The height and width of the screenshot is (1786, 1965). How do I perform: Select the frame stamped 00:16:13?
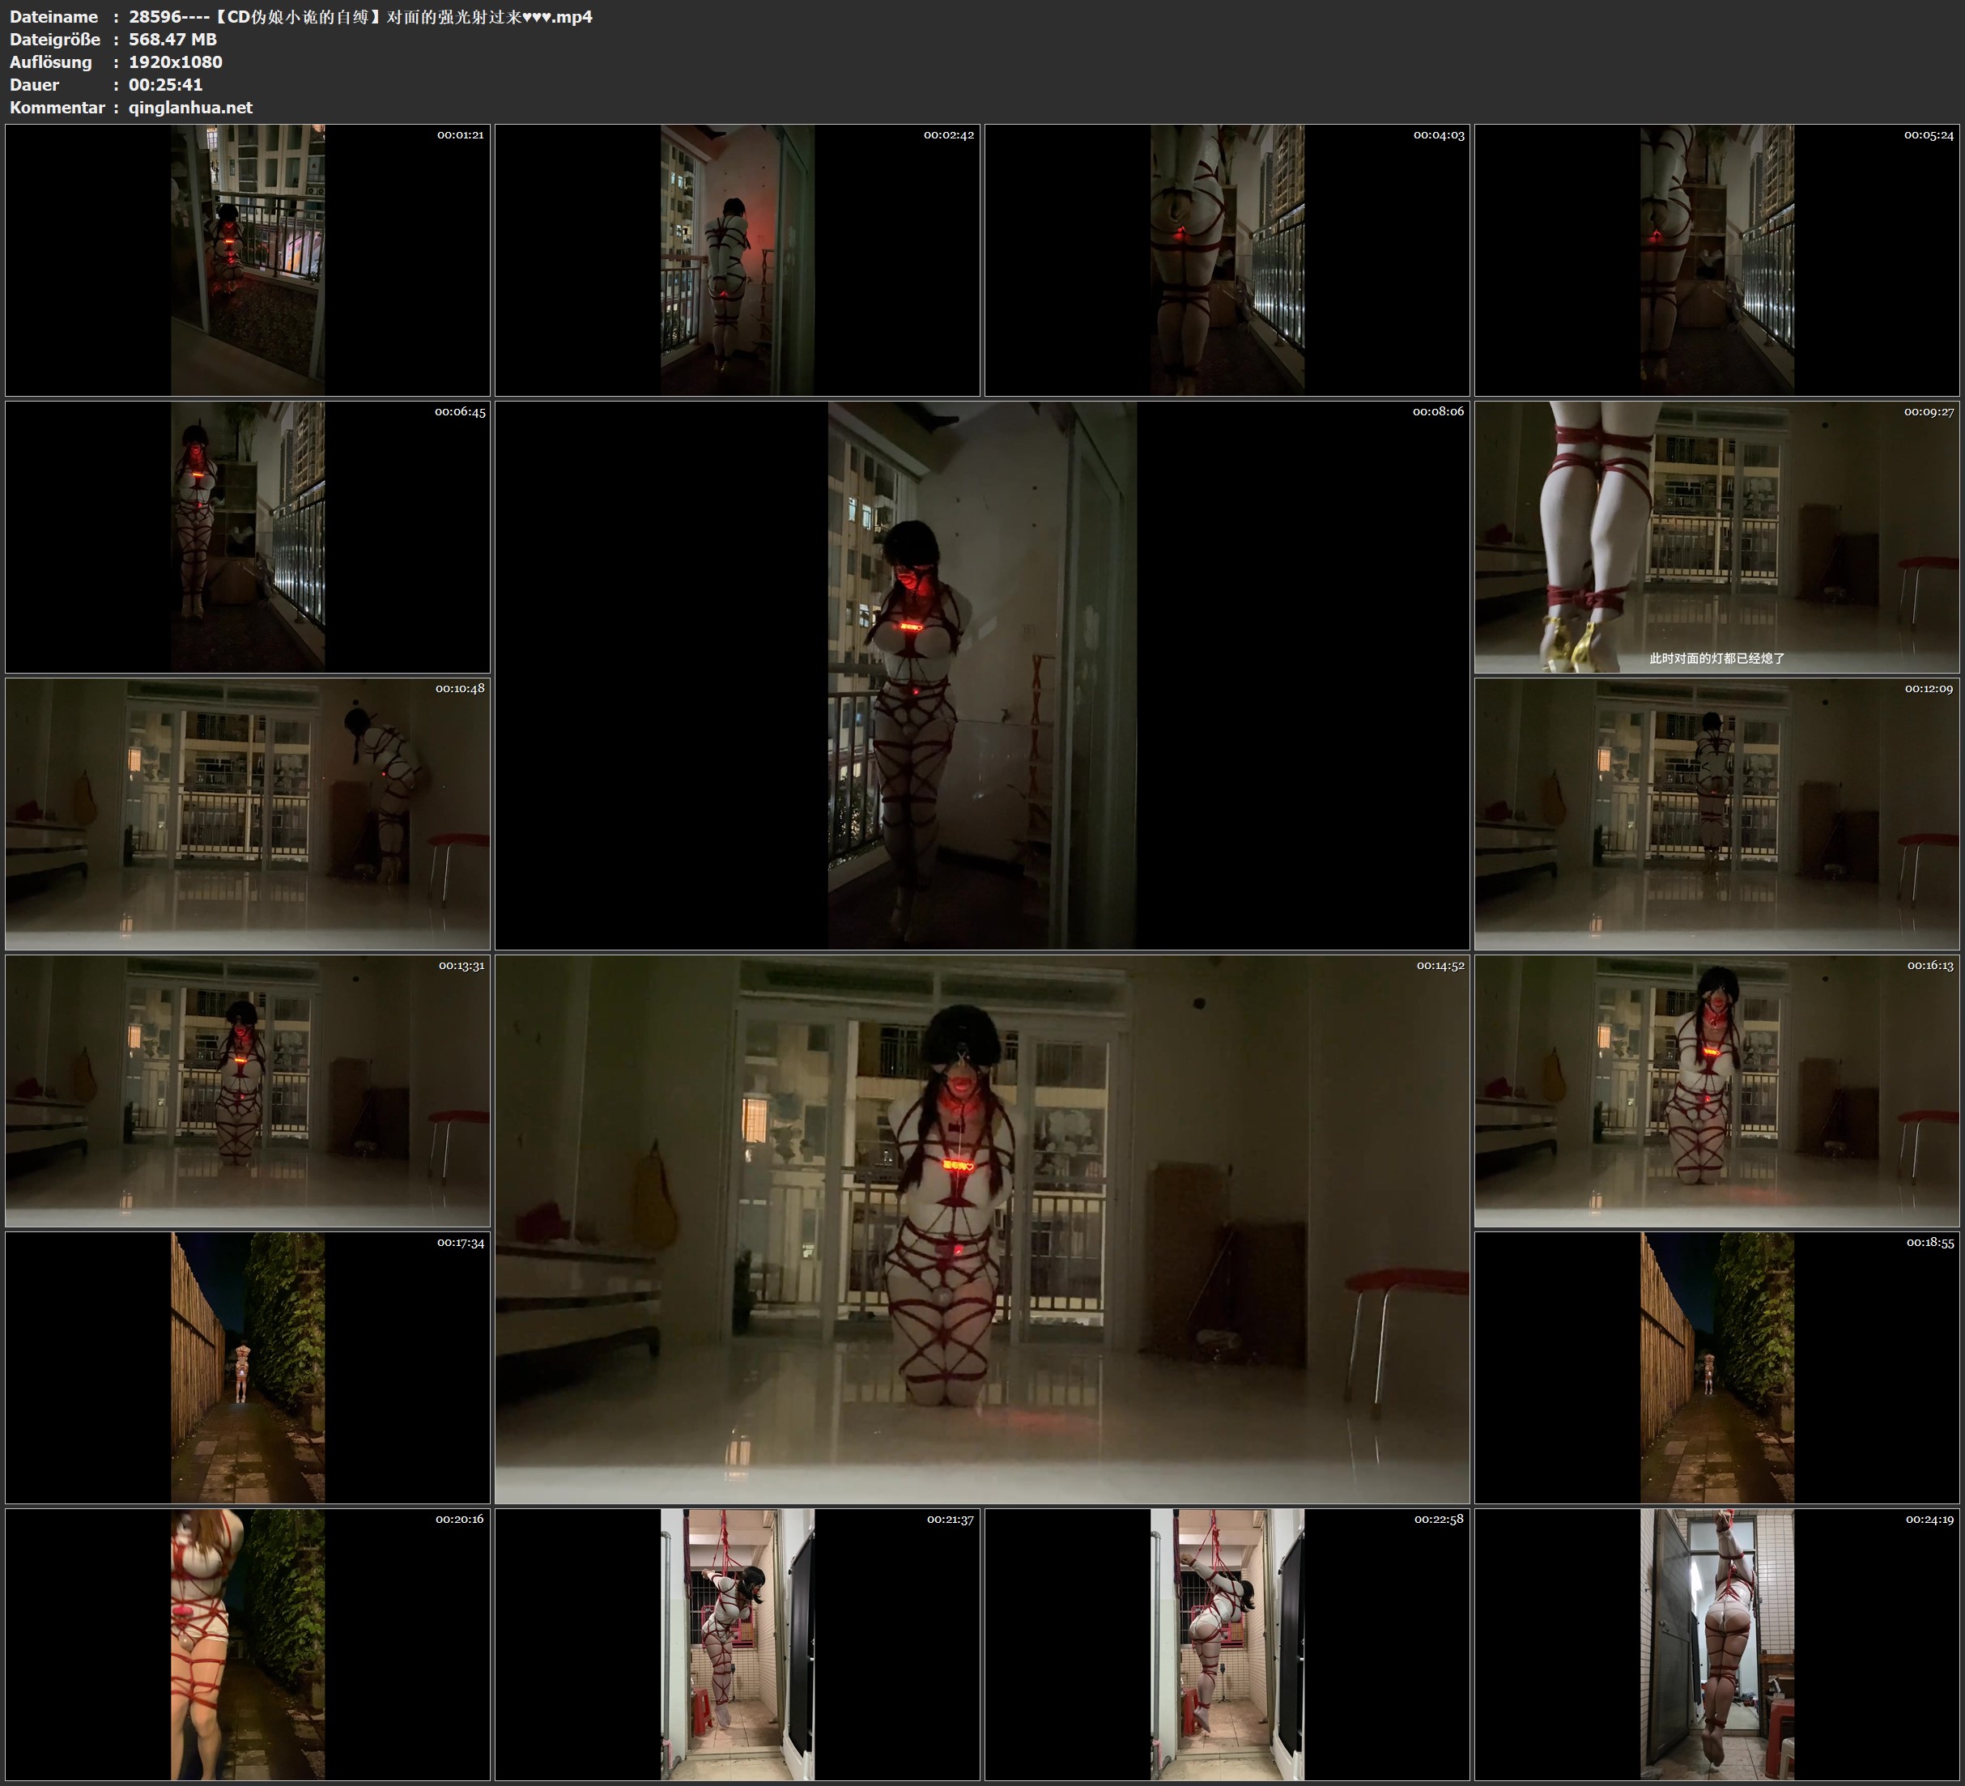(x=1716, y=1090)
